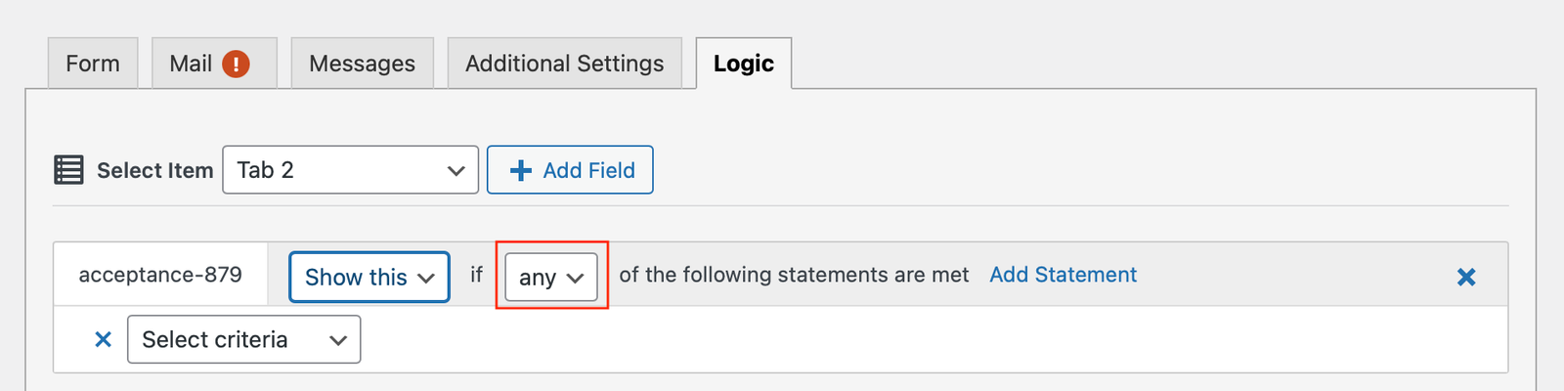
Task: Click the Mail tab error warning icon
Action: tap(236, 64)
